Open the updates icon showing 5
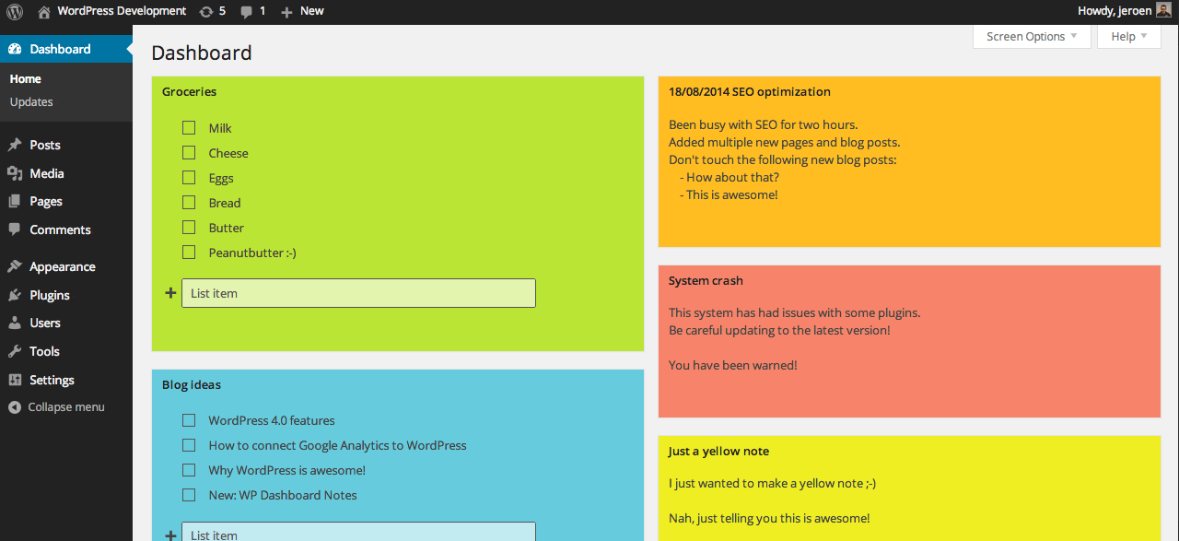The image size is (1179, 541). (x=206, y=12)
